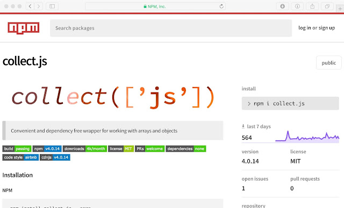Screen dimensions: 344x208
Task: Click the NPM label under Installation
Action: (7, 190)
